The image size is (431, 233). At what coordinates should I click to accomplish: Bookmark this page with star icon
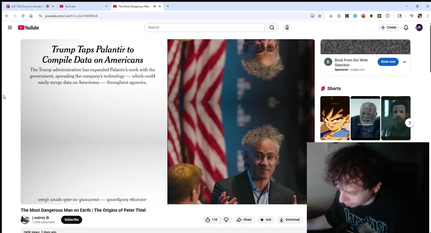click(x=320, y=16)
